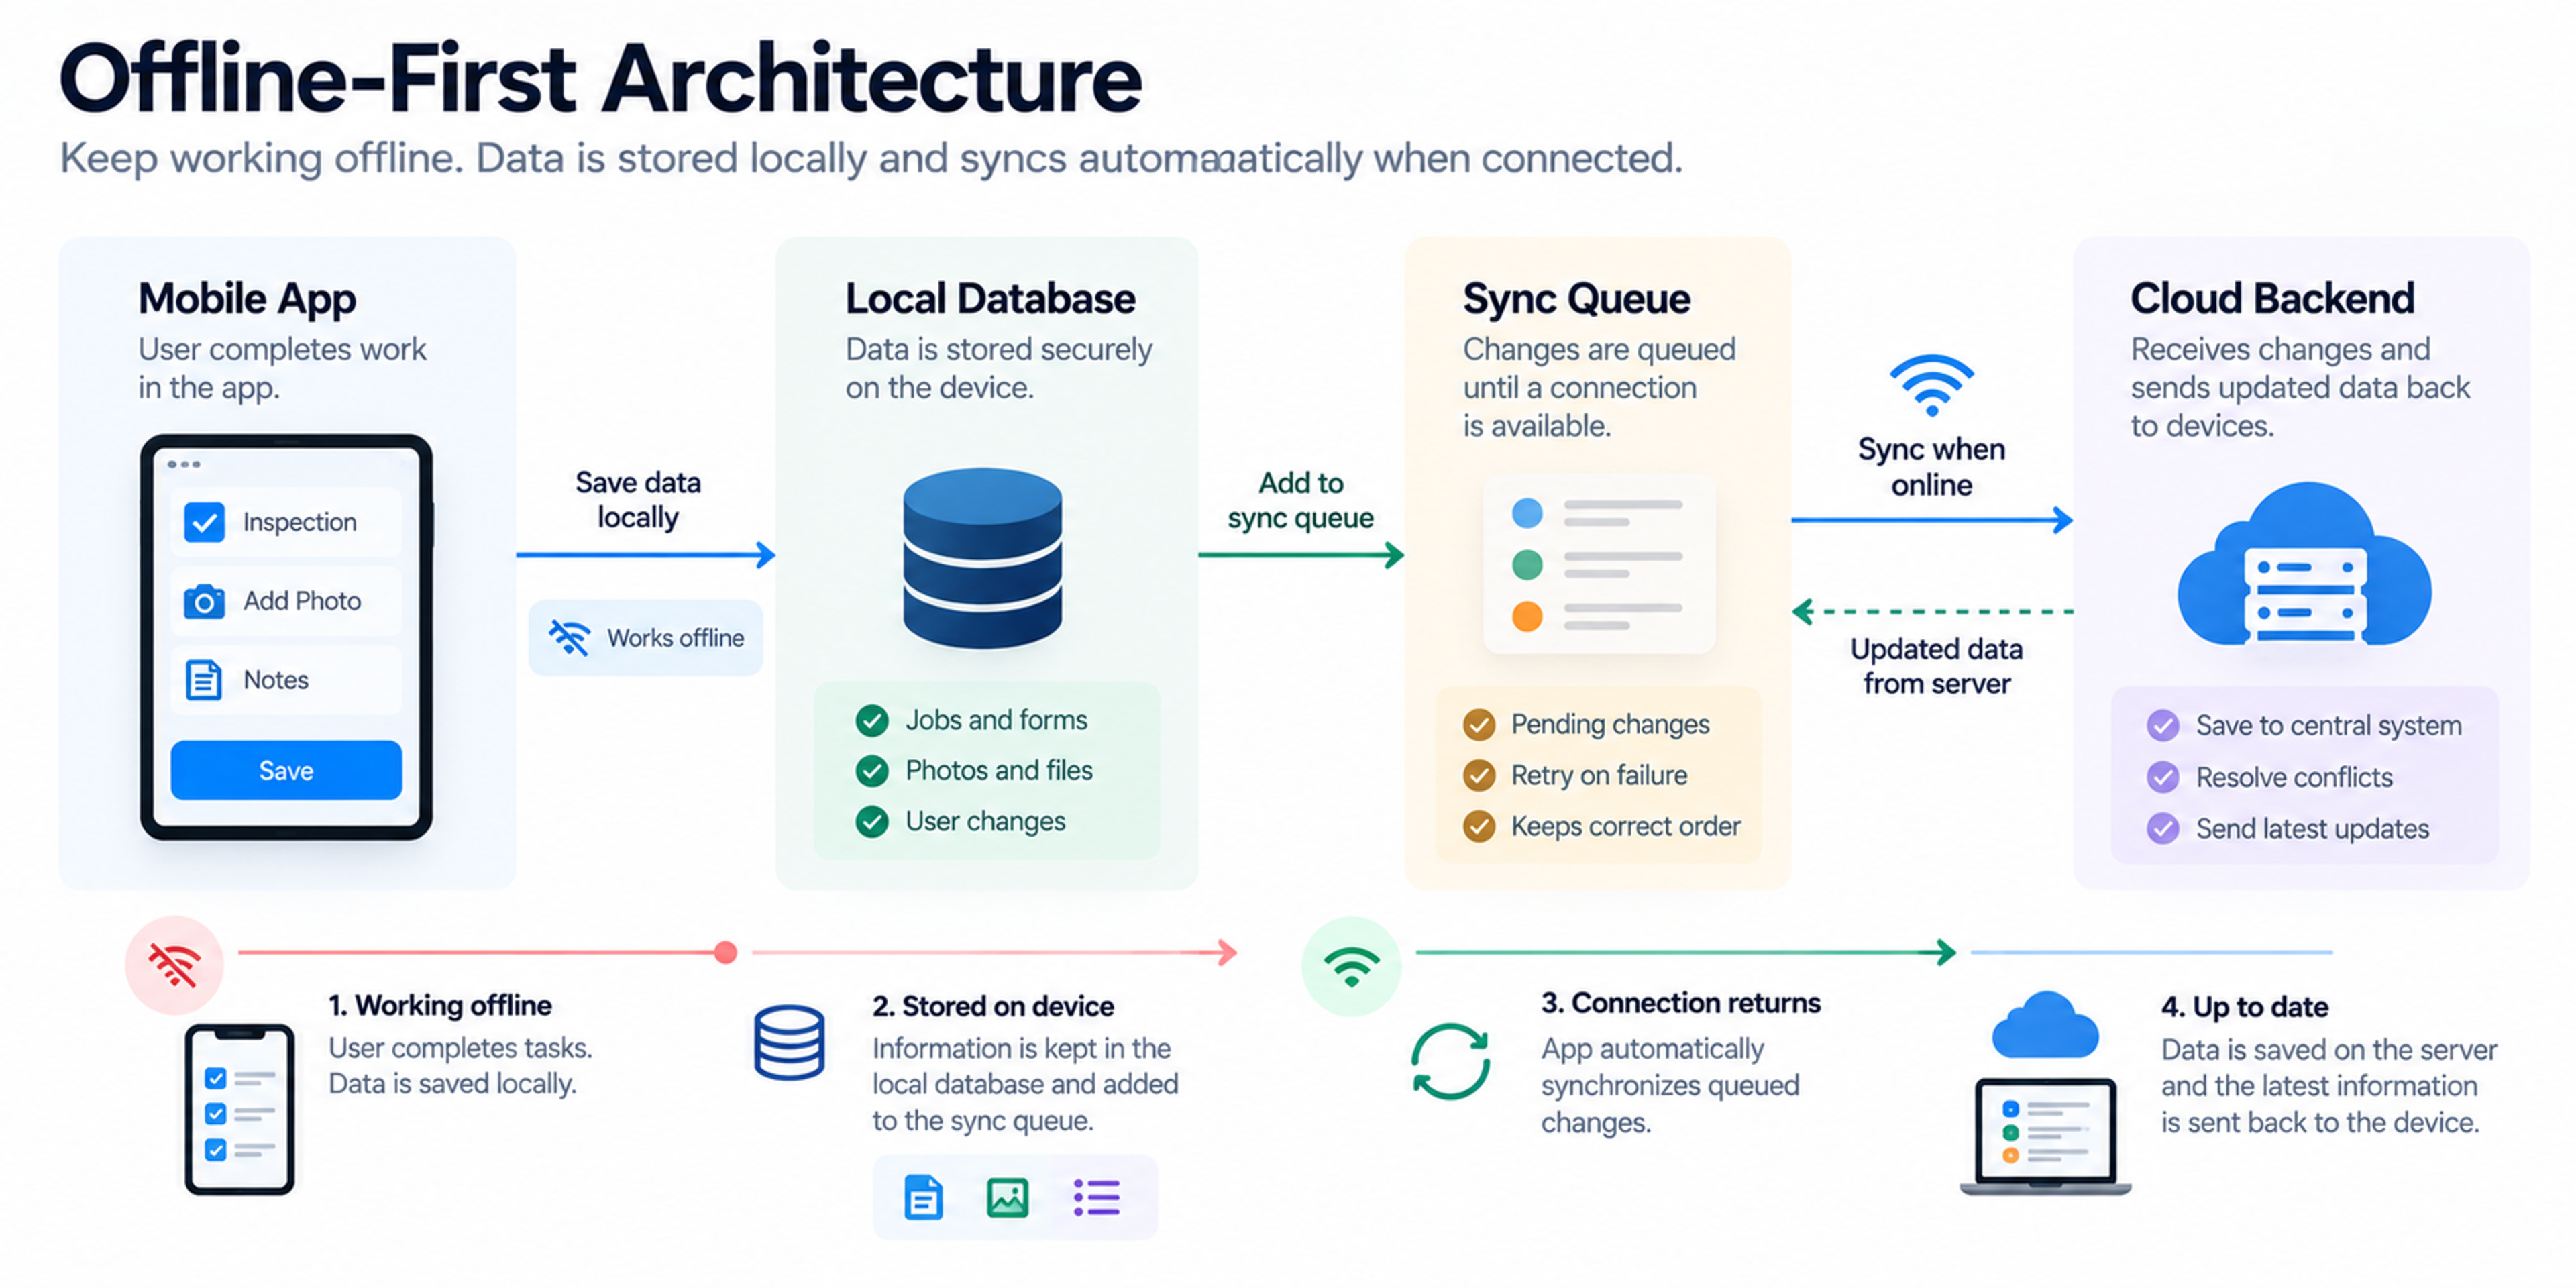Toggle the Inspection checkbox
2576x1288 pixels.
click(x=204, y=521)
